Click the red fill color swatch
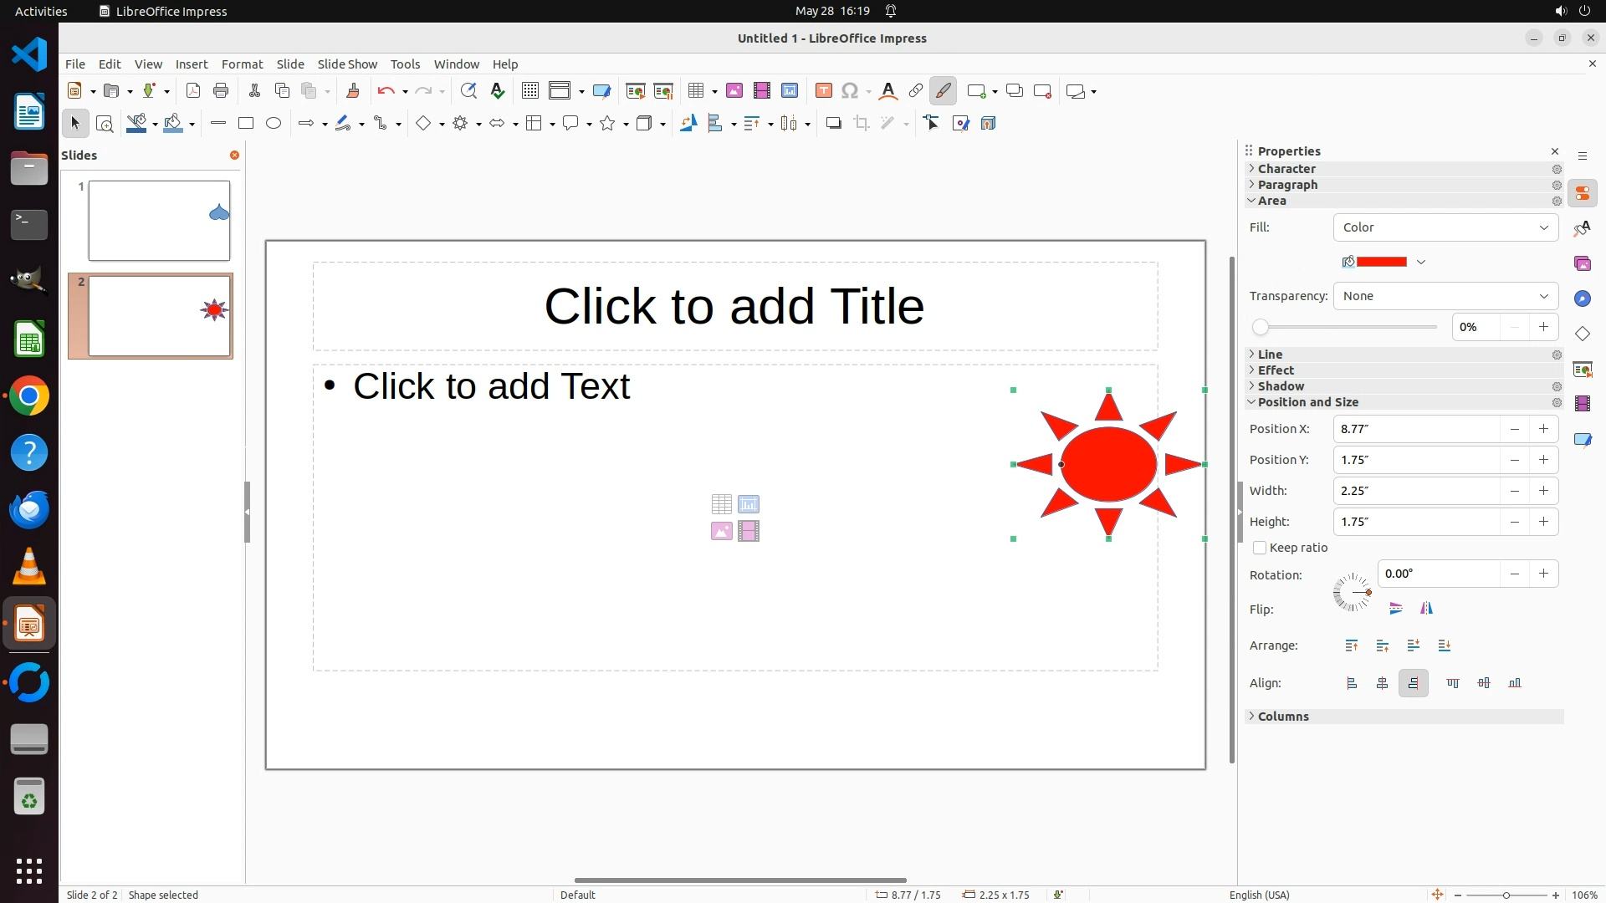The image size is (1606, 903). (1381, 262)
